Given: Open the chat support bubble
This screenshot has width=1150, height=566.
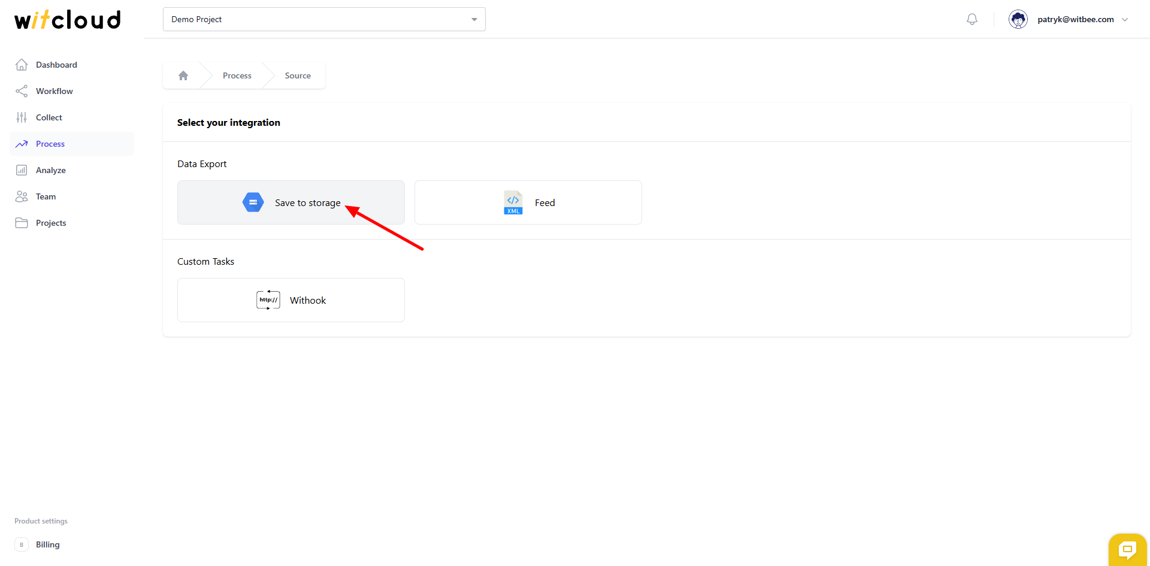Looking at the screenshot, I should 1128,550.
